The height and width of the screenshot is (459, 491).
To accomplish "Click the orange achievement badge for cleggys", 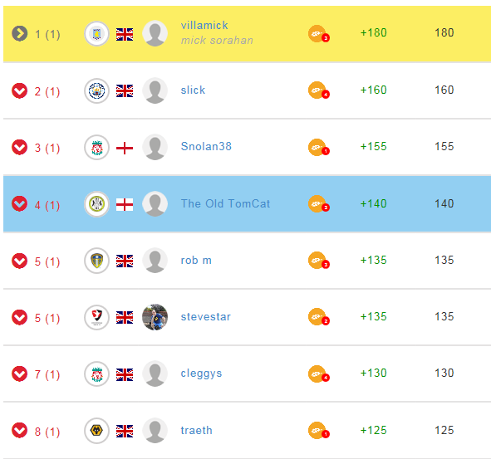I will click(318, 374).
